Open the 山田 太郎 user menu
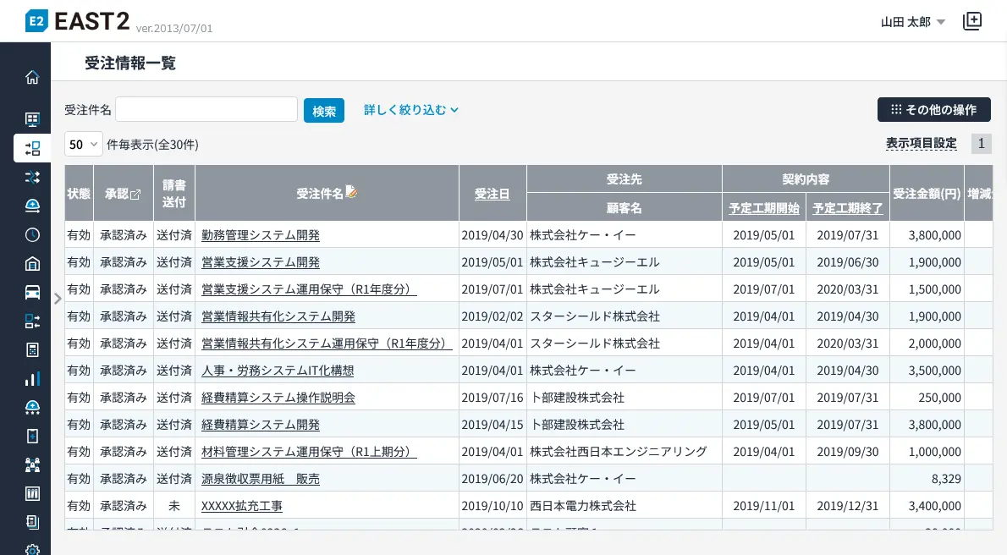Screen dimensions: 1007x555 912,22
